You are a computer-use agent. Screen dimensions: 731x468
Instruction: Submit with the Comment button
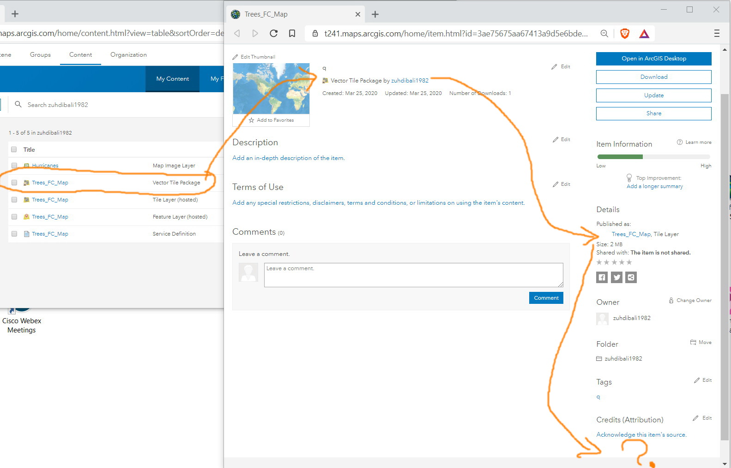pos(546,298)
